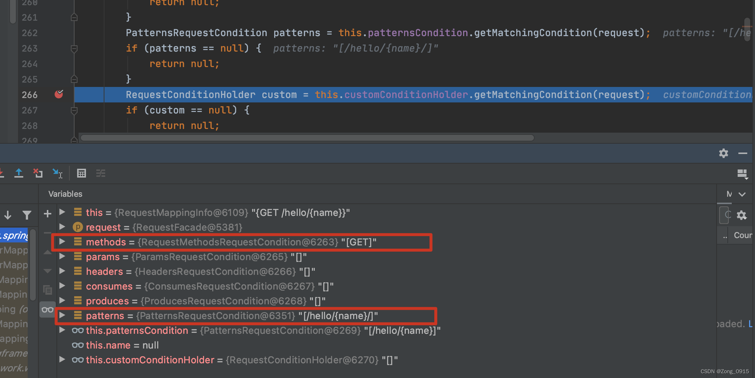Select the highlighted '.spring' stack frame
Image resolution: width=755 pixels, height=378 pixels.
pyautogui.click(x=14, y=235)
